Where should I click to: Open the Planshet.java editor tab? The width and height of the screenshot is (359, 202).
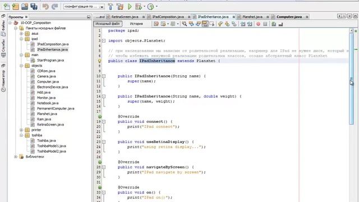point(252,17)
